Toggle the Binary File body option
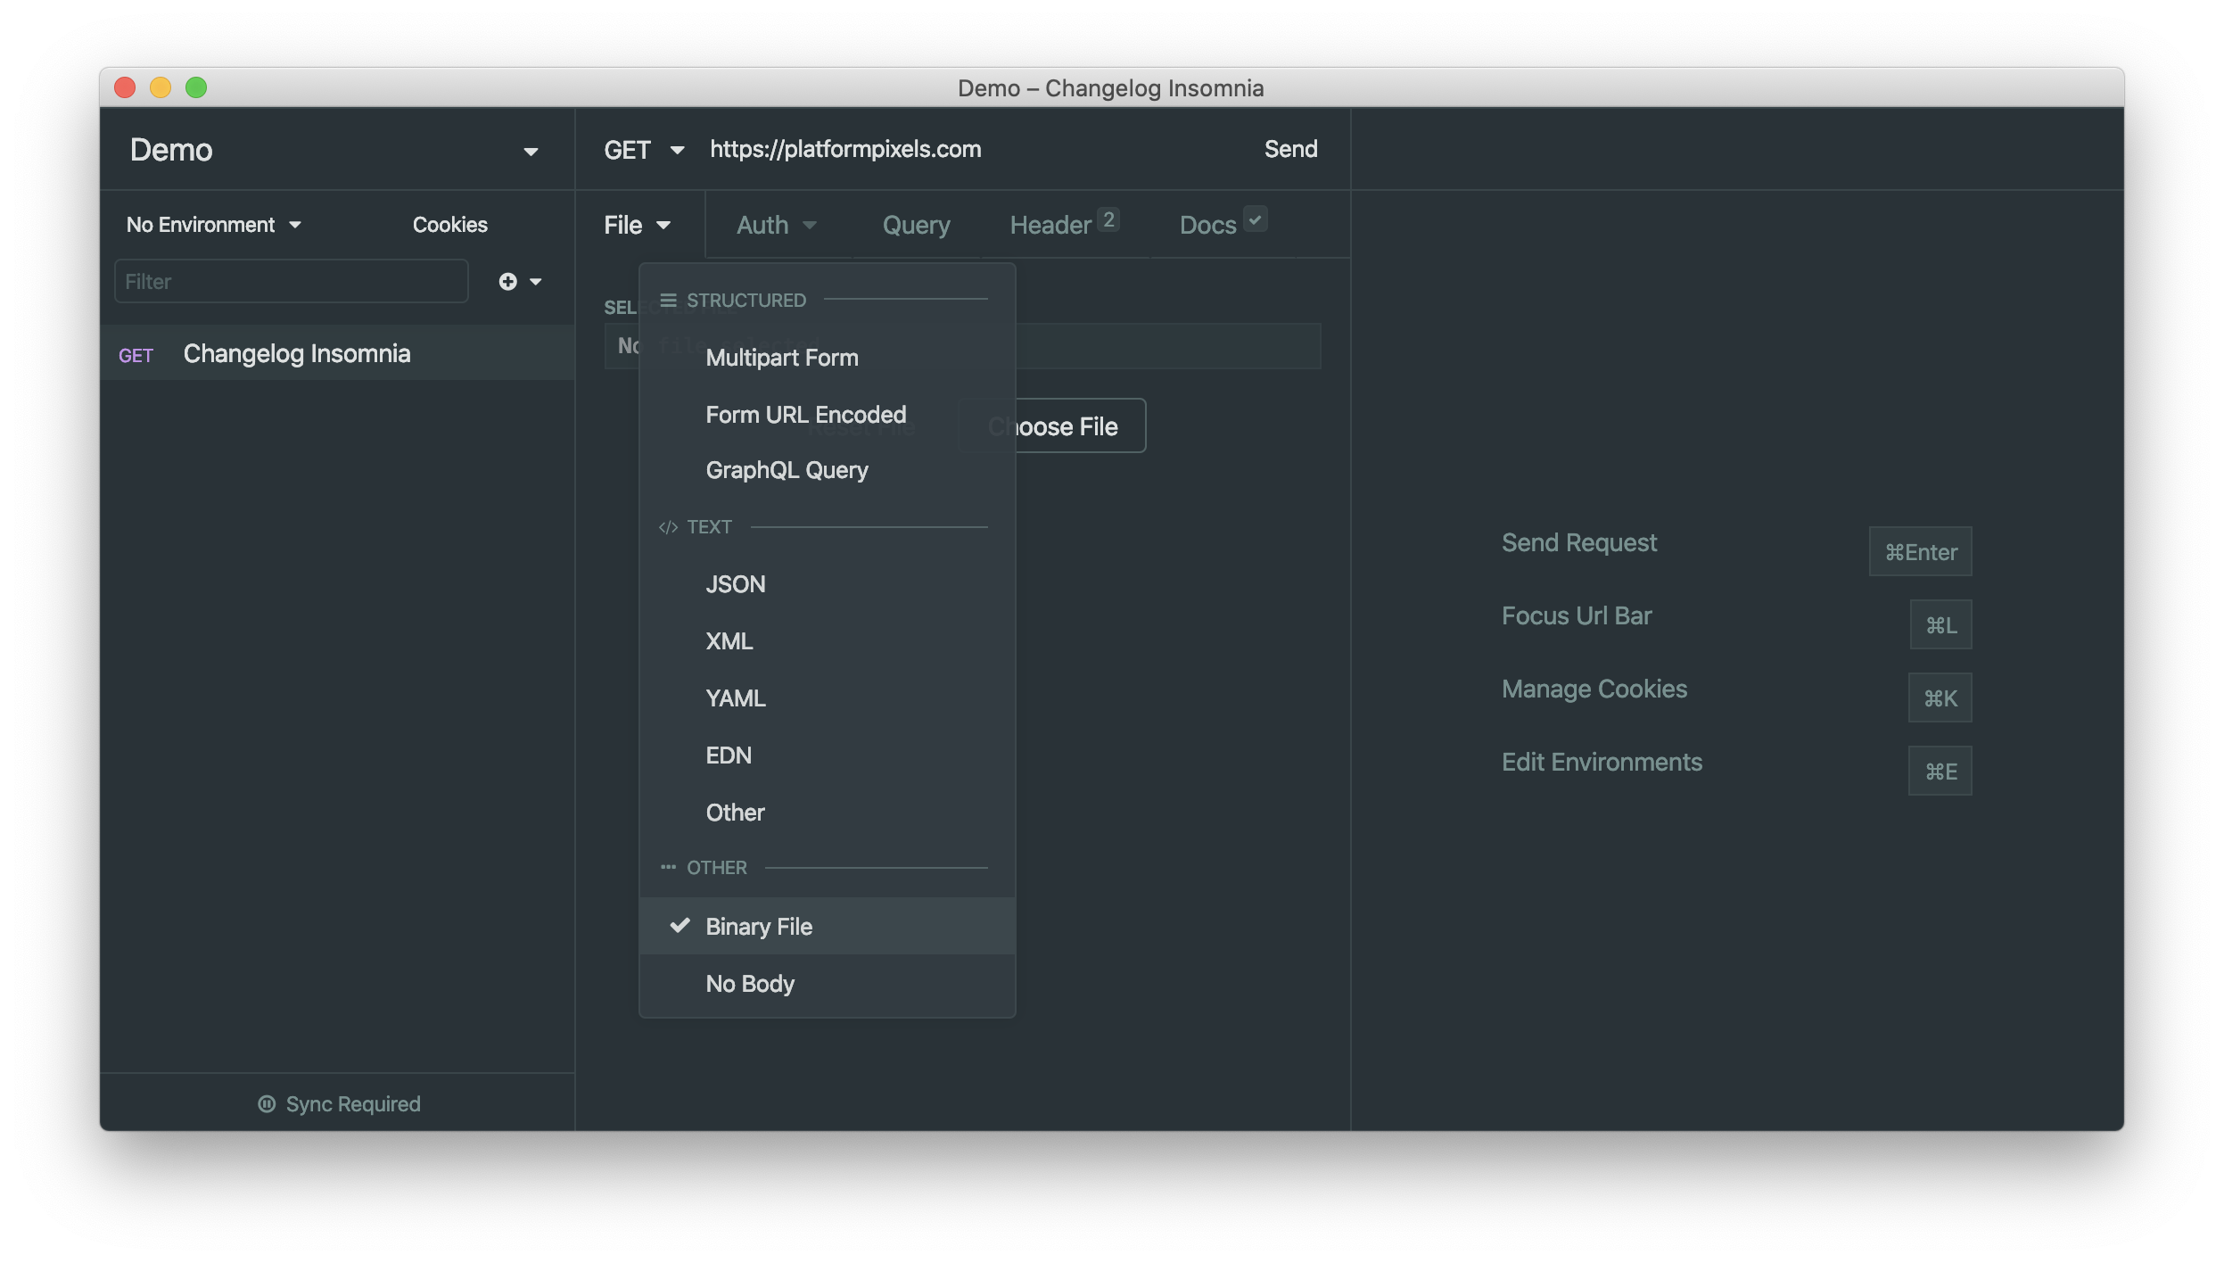 click(x=758, y=926)
